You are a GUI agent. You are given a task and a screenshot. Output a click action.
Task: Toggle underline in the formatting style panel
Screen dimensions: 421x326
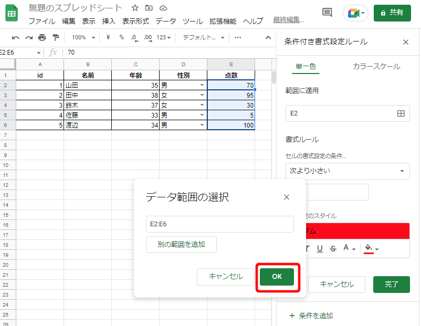[x=320, y=248]
